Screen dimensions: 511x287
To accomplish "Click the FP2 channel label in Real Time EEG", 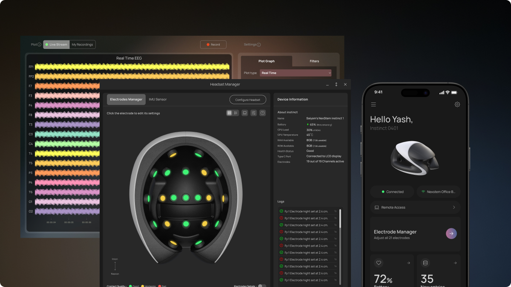I will pyautogui.click(x=31, y=77).
